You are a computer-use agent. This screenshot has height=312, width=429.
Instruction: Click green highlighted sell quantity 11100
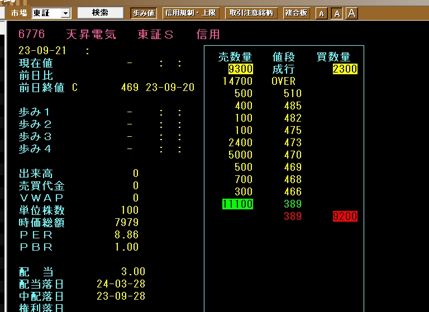pos(237,204)
